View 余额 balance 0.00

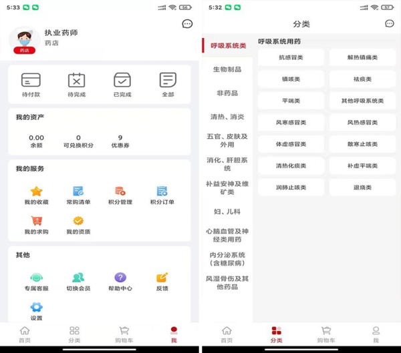pyautogui.click(x=36, y=141)
